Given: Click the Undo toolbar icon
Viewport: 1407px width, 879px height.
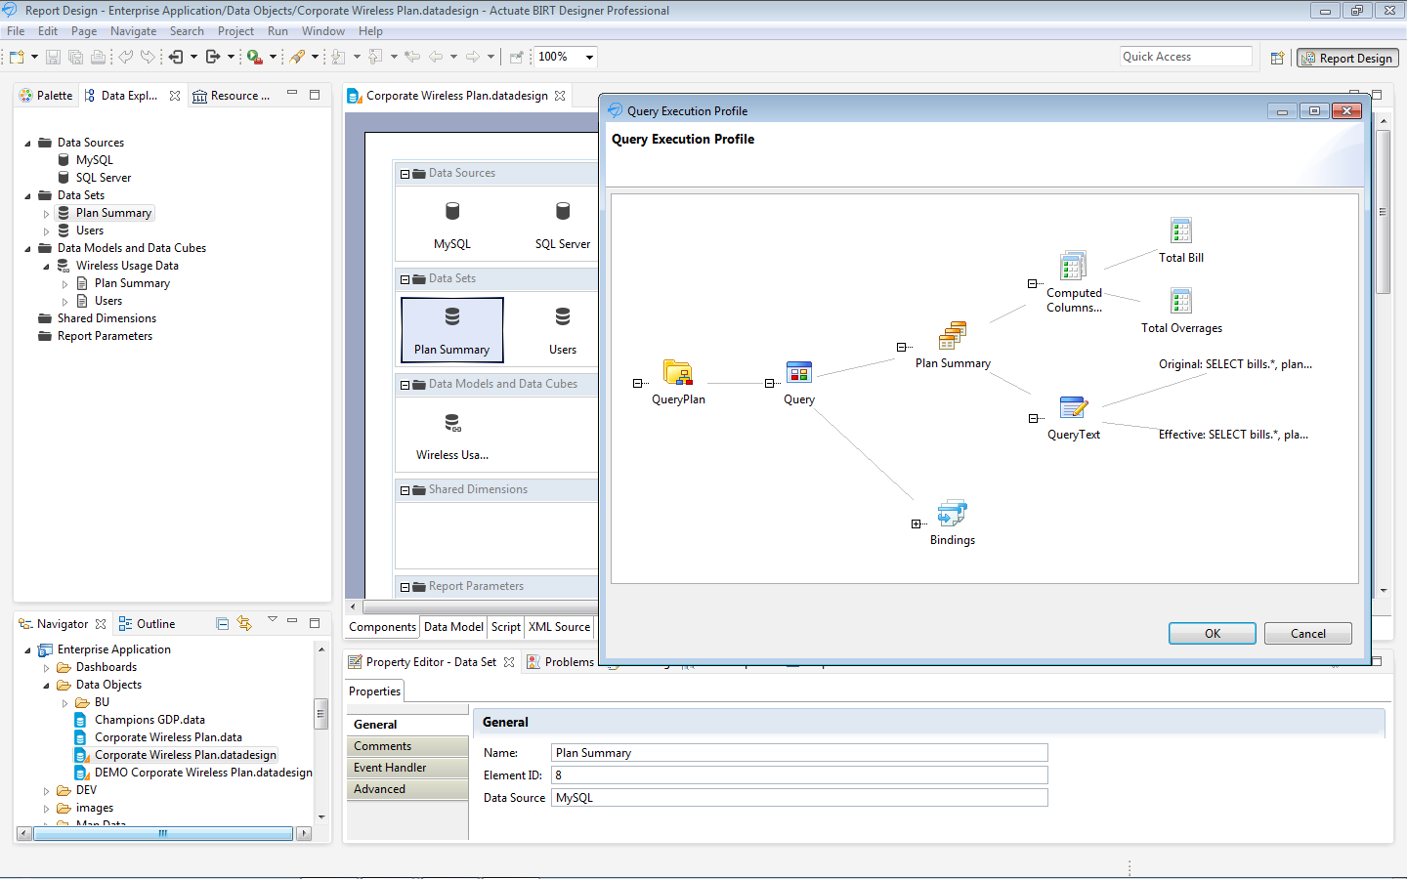Looking at the screenshot, I should pos(126,57).
